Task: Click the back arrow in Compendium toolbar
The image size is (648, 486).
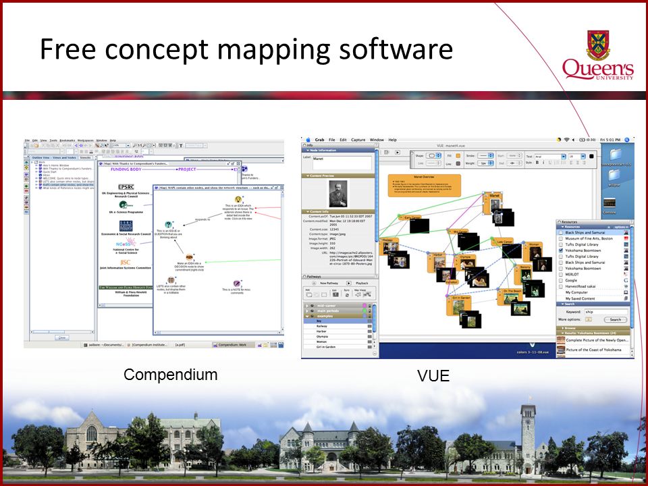Action: click(76, 146)
